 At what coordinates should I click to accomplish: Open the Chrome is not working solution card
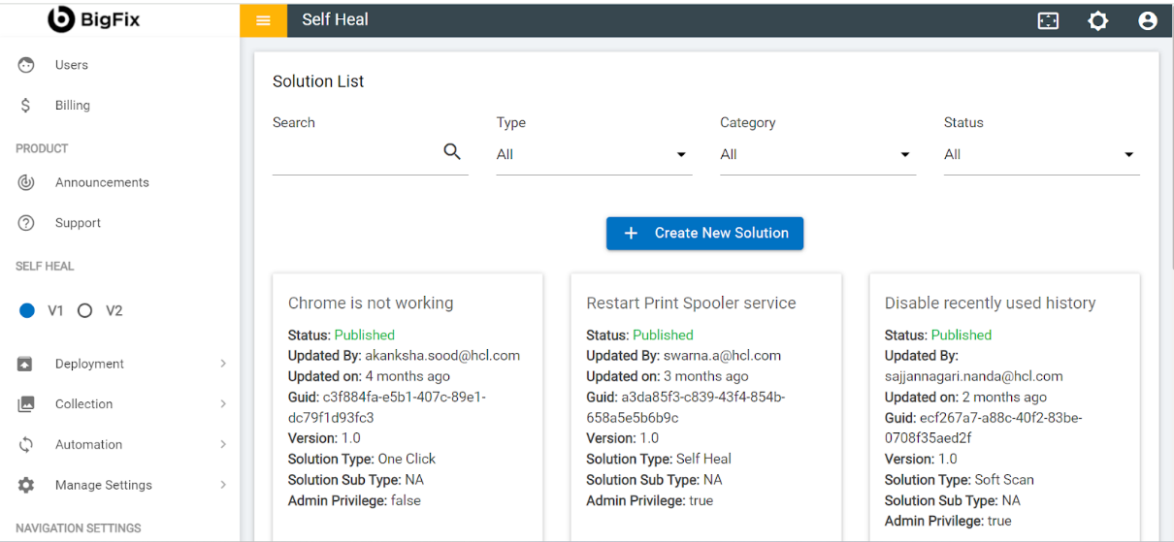tap(371, 303)
